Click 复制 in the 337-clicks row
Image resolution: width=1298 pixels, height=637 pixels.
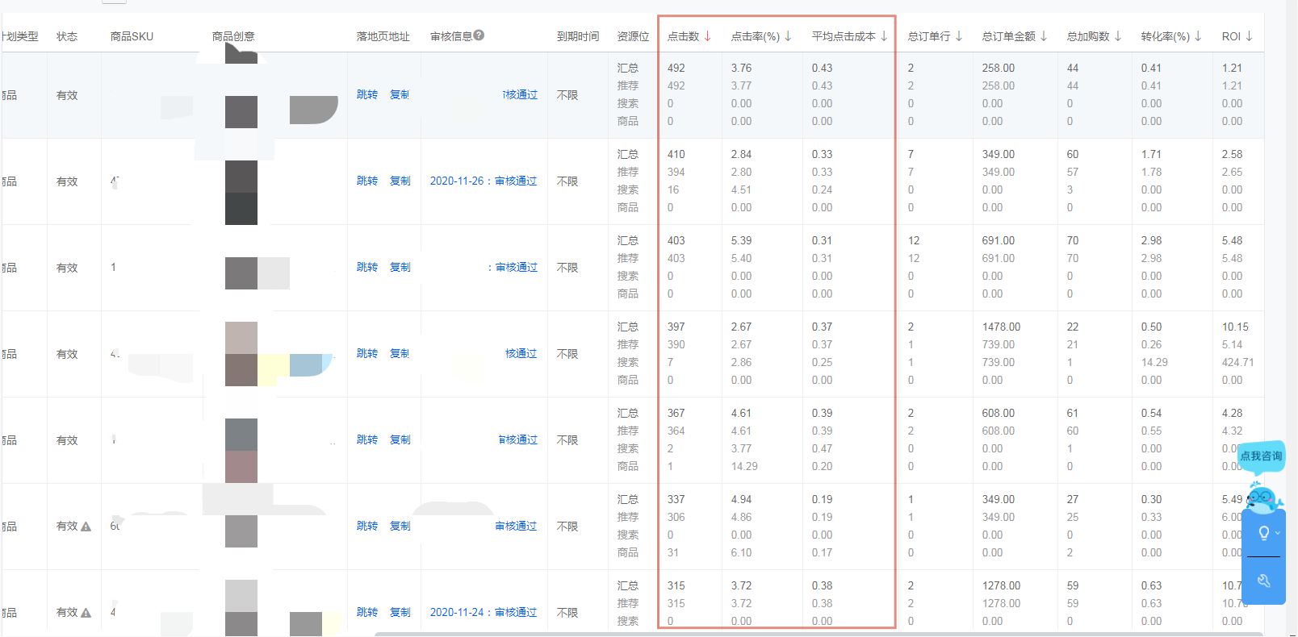click(400, 527)
